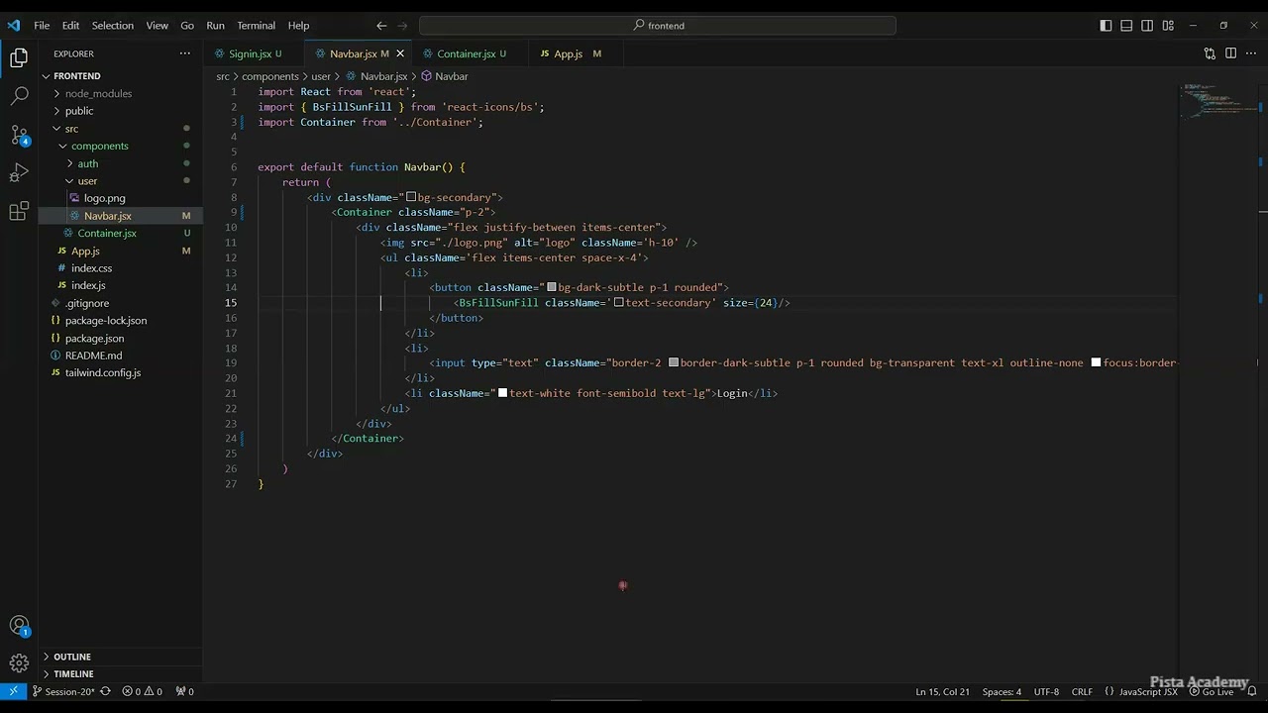Open the Terminal menu
The height and width of the screenshot is (713, 1268).
256,26
